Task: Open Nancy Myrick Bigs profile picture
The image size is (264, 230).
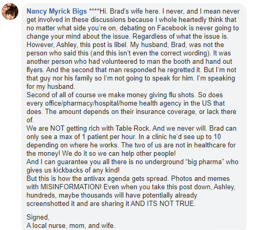Action: pyautogui.click(x=10, y=11)
